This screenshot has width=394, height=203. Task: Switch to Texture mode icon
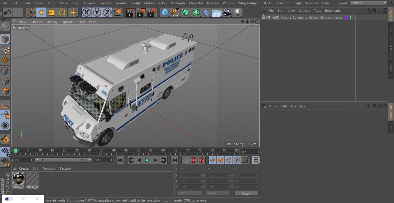5,50
